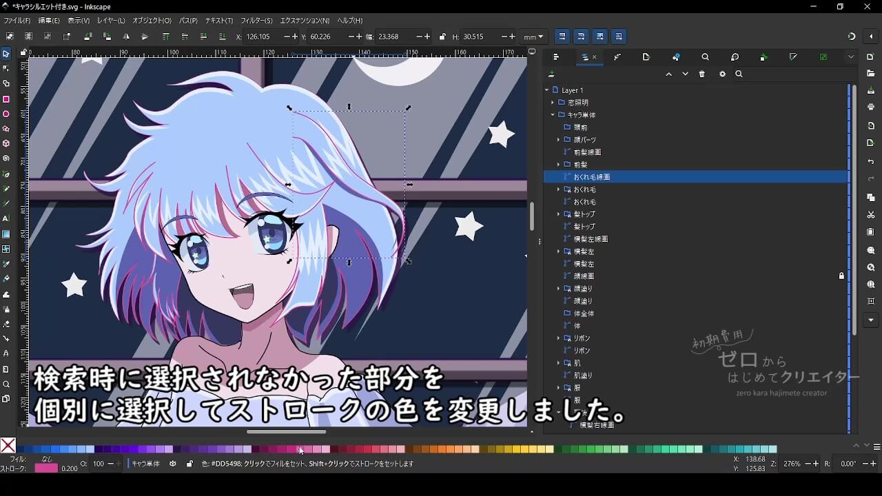Select the Spiral tool
This screenshot has height=496, width=882.
pos(6,158)
